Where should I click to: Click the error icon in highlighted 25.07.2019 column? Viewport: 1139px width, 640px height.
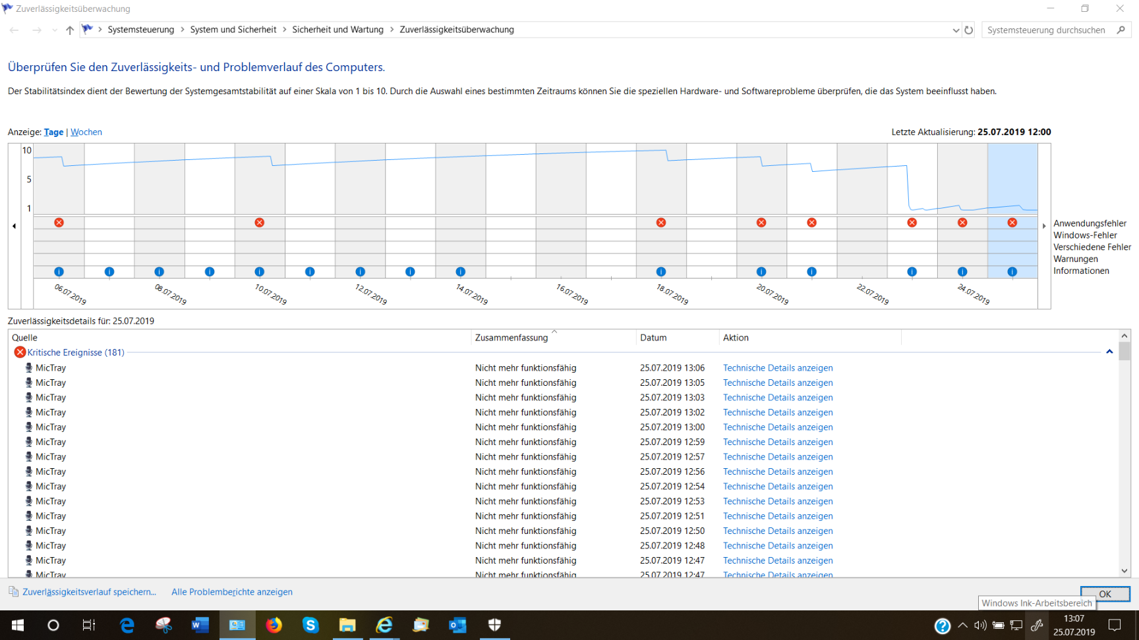[1012, 223]
